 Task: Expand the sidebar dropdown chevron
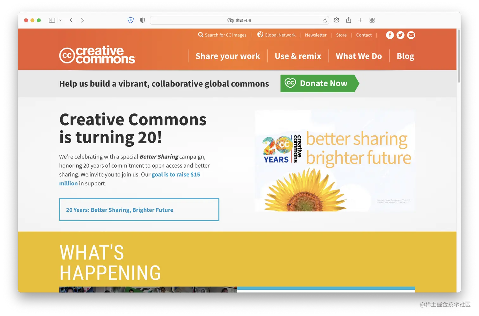pos(61,20)
